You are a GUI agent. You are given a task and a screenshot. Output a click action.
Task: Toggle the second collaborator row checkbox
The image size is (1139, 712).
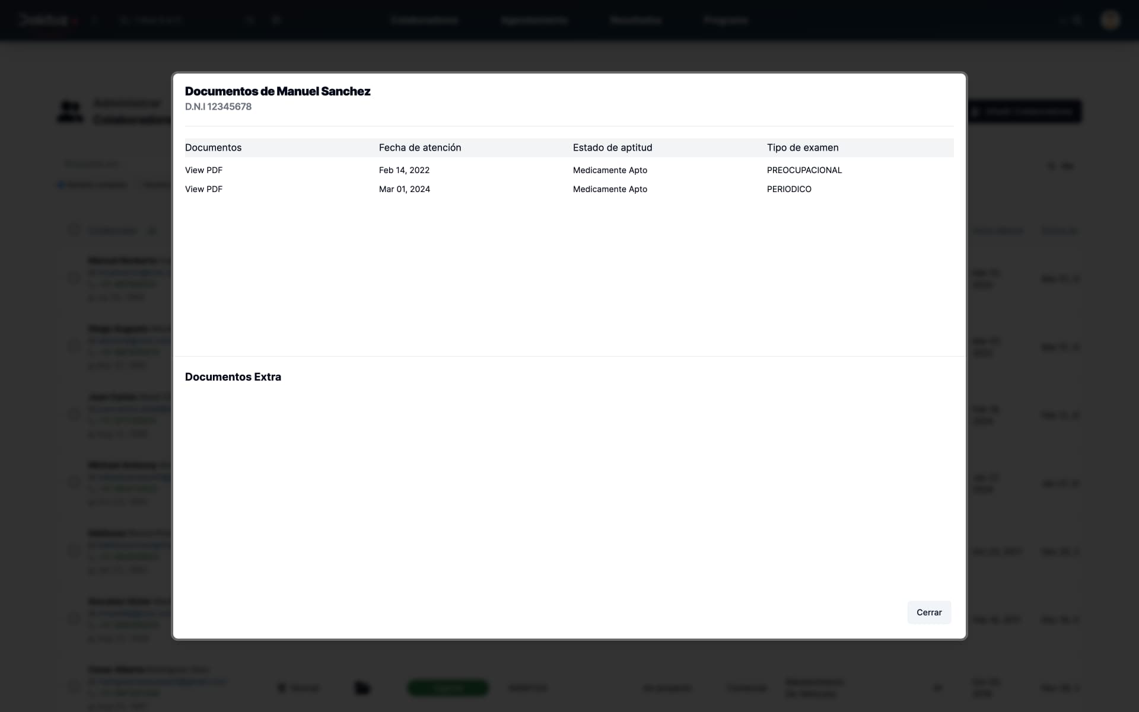74,346
